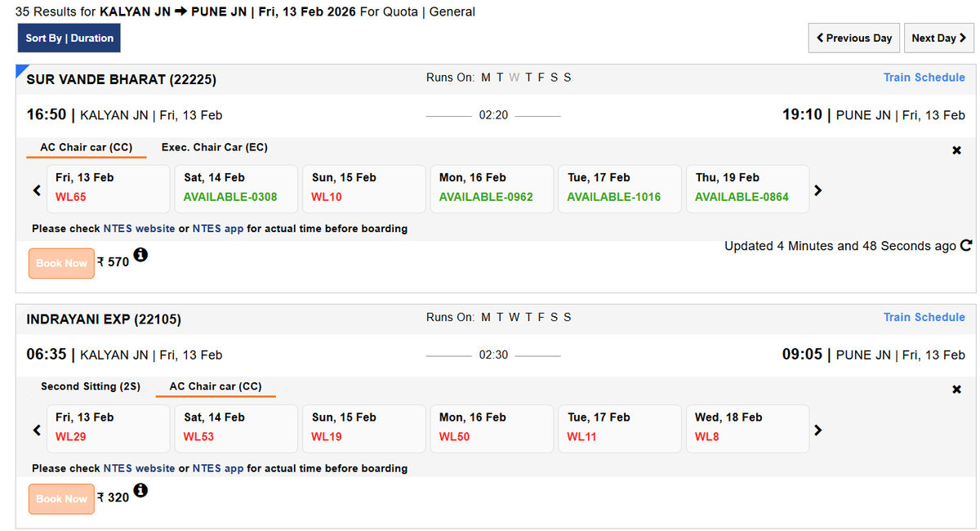
Task: Click the 16:50 departure time
Action: [x=47, y=114]
